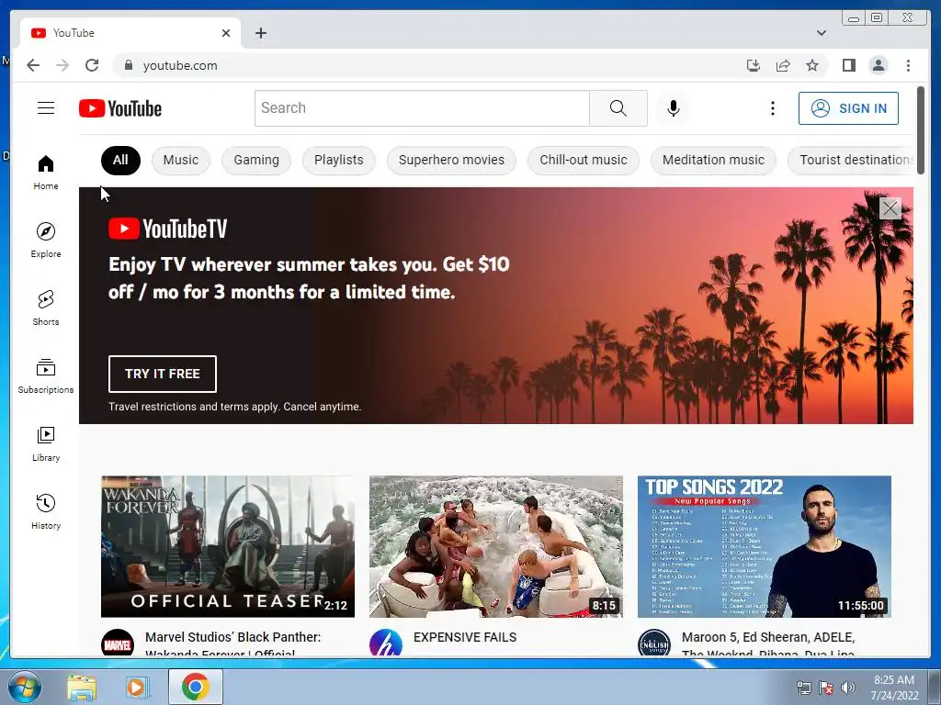Viewport: 941px width, 705px height.
Task: Click install app icon in address bar
Action: [x=754, y=65]
